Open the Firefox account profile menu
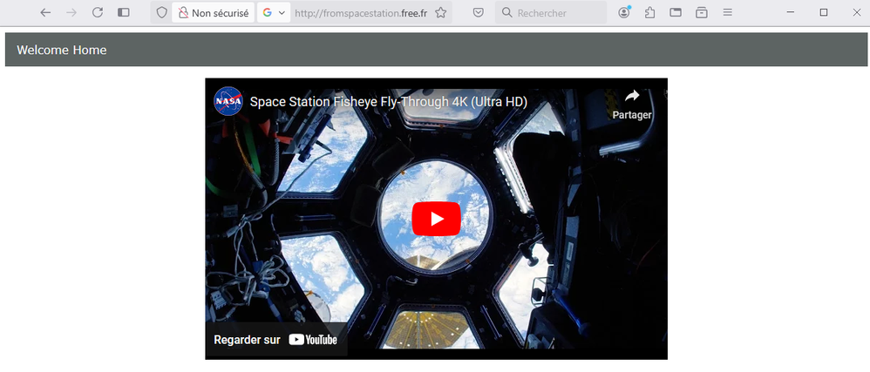 pos(624,13)
